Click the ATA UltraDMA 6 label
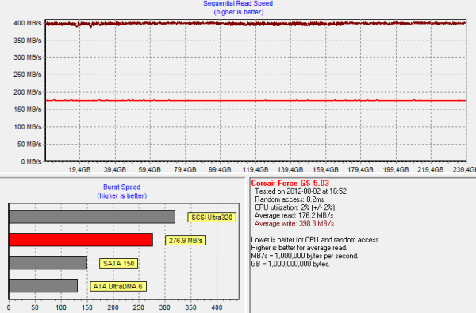476x313 pixels. pos(118,286)
